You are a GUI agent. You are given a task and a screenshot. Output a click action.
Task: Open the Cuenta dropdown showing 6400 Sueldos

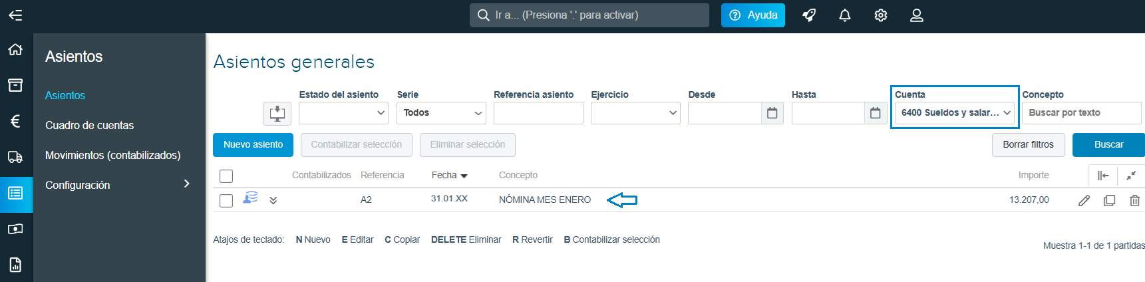pos(955,113)
